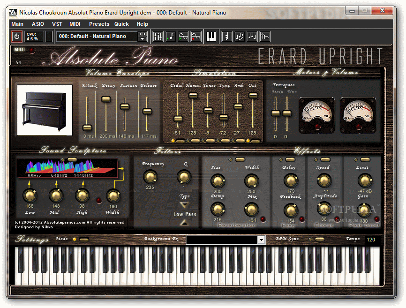Click the record wave icon
This screenshot has width=406, height=308.
pos(196,37)
